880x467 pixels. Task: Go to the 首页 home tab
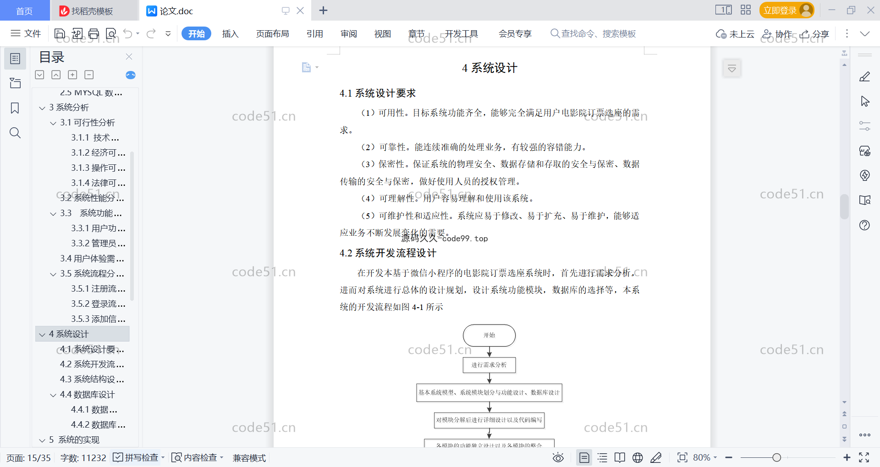24,11
